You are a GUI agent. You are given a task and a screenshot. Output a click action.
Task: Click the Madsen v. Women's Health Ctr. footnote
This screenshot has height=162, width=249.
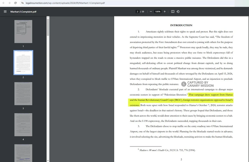[167, 150]
